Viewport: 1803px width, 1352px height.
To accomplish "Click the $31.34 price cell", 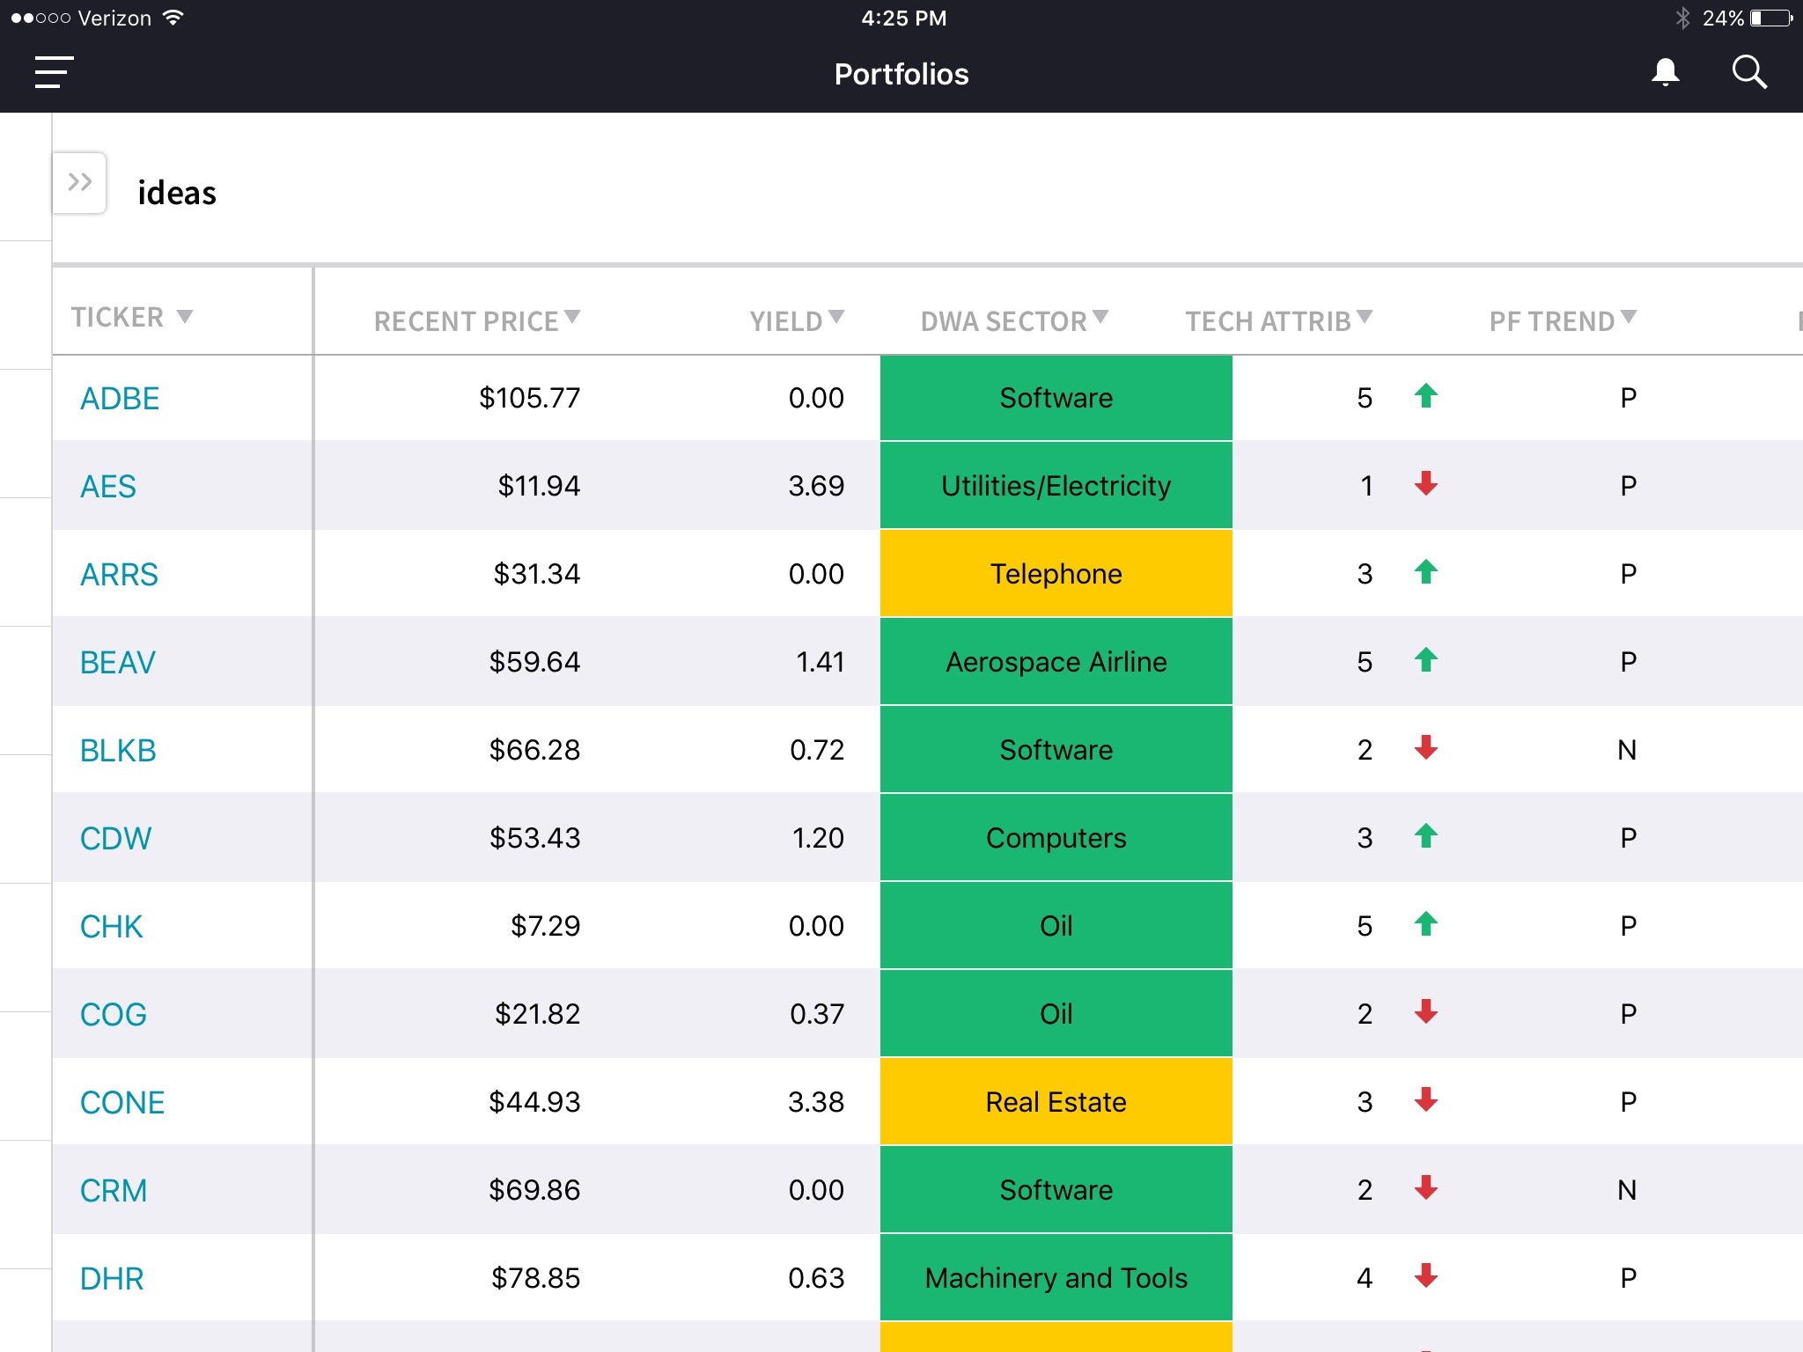I will point(536,574).
